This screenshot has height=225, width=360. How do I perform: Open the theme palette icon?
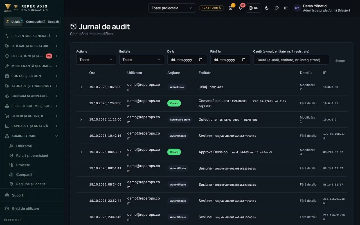point(276,8)
